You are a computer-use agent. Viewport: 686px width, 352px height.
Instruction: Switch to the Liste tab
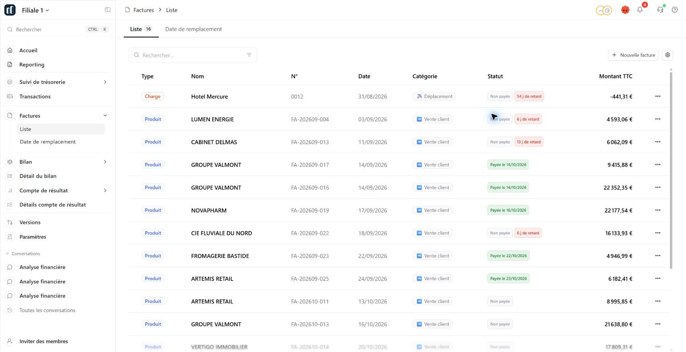pyautogui.click(x=141, y=29)
